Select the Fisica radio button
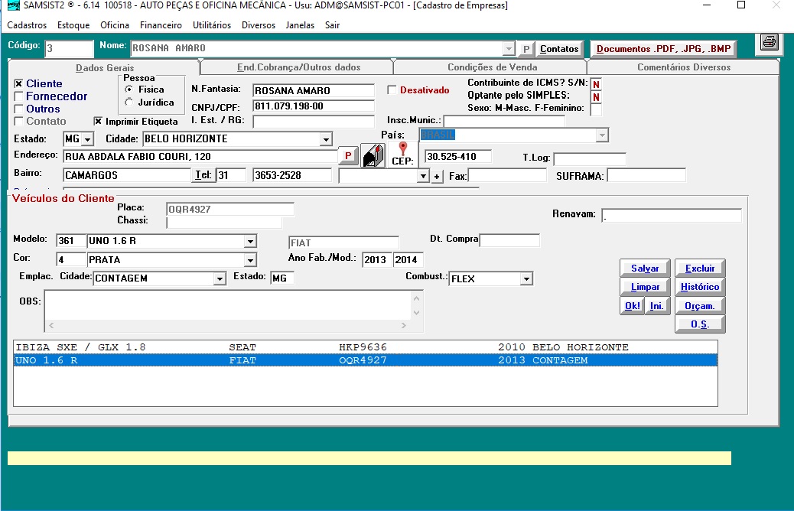The image size is (794, 511). pos(129,90)
